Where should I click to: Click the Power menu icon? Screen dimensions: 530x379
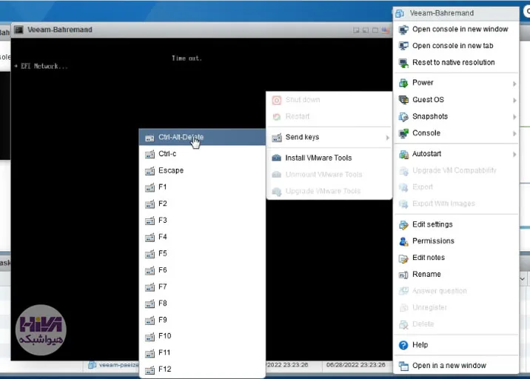[403, 83]
